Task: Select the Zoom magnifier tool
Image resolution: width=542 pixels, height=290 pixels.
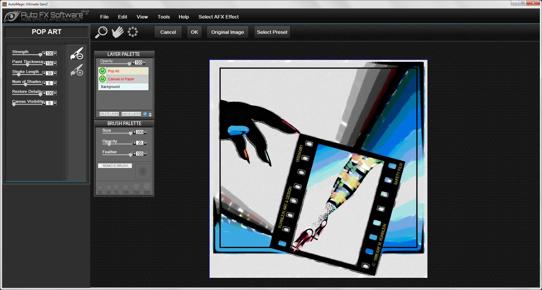Action: (x=101, y=32)
